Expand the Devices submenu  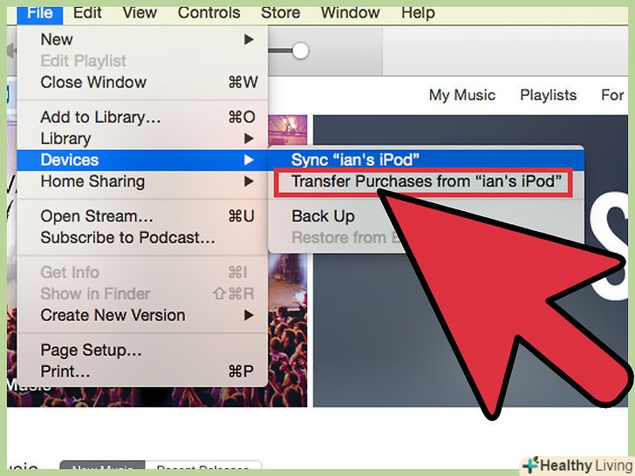[x=142, y=160]
